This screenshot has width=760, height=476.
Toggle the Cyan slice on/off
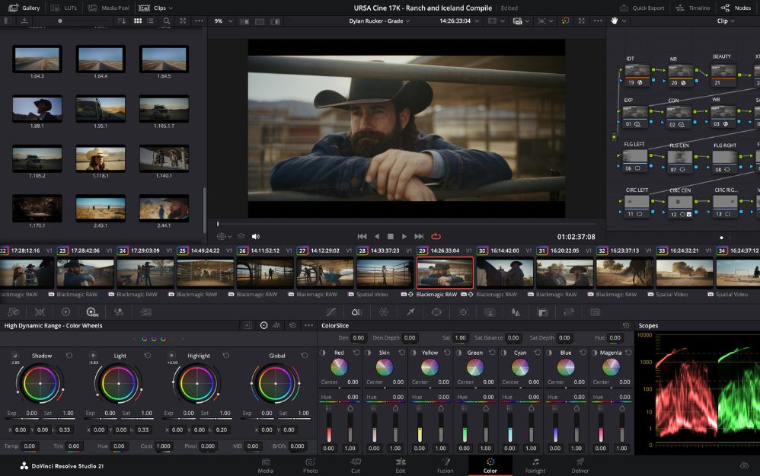coord(503,353)
